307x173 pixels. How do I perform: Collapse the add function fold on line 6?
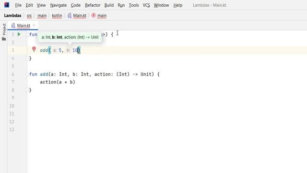click(27, 74)
